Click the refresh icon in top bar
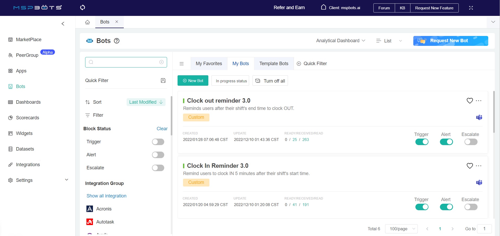Image resolution: width=500 pixels, height=236 pixels. coord(83,8)
